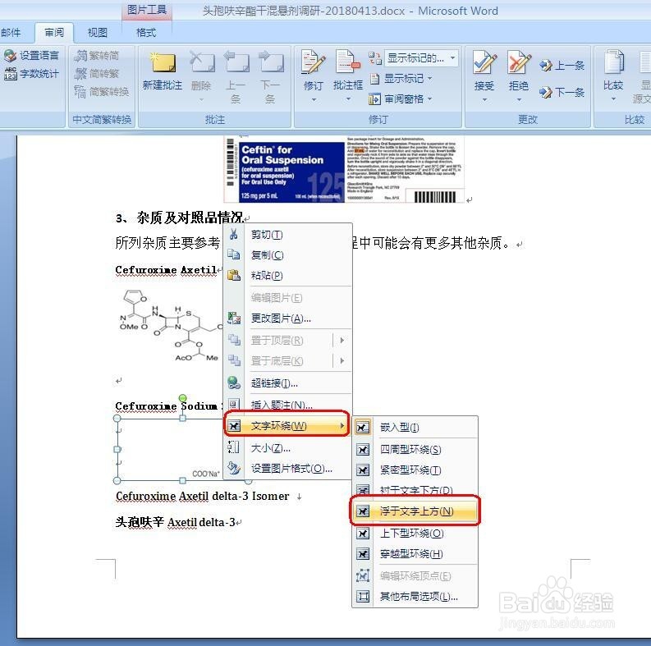The width and height of the screenshot is (651, 646).
Task: Select Tight wrapping (紧密型环绕)
Action: pyautogui.click(x=415, y=470)
